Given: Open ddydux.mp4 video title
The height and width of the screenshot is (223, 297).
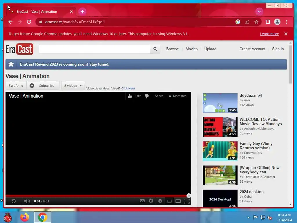Looking at the screenshot, I should pos(251,95).
